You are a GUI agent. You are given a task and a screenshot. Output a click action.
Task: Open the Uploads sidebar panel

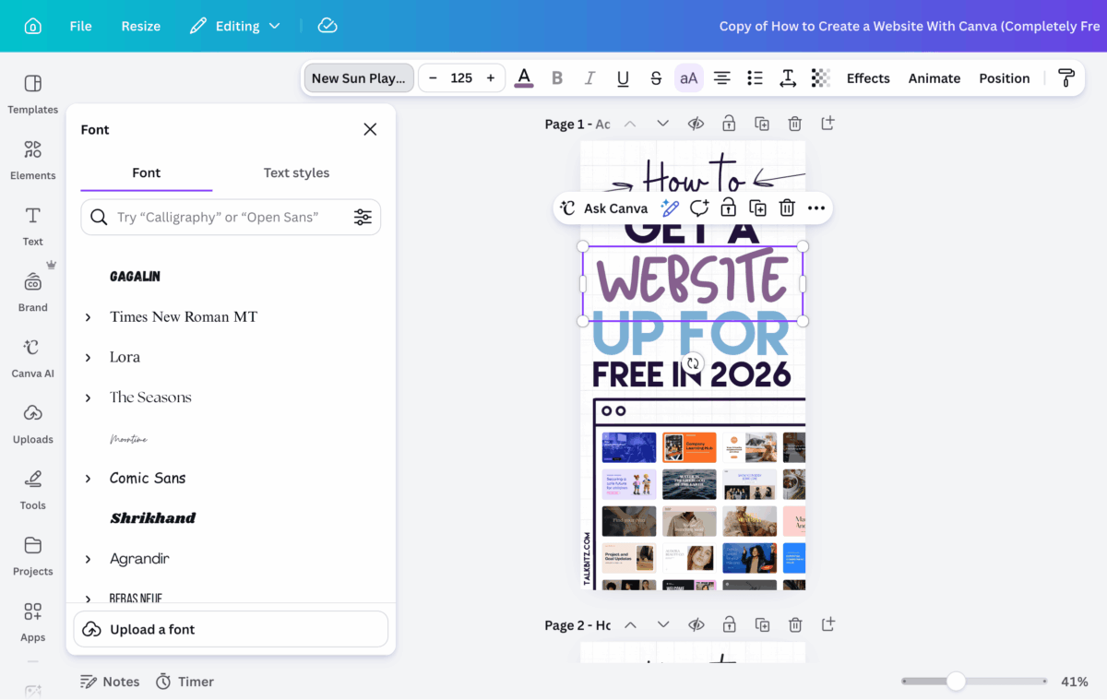click(x=33, y=424)
